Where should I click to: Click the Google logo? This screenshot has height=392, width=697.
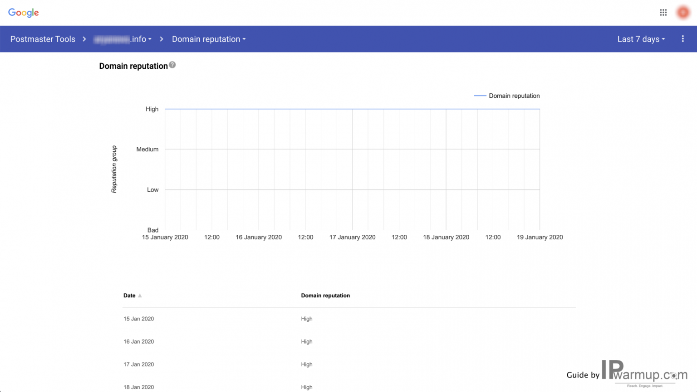23,13
